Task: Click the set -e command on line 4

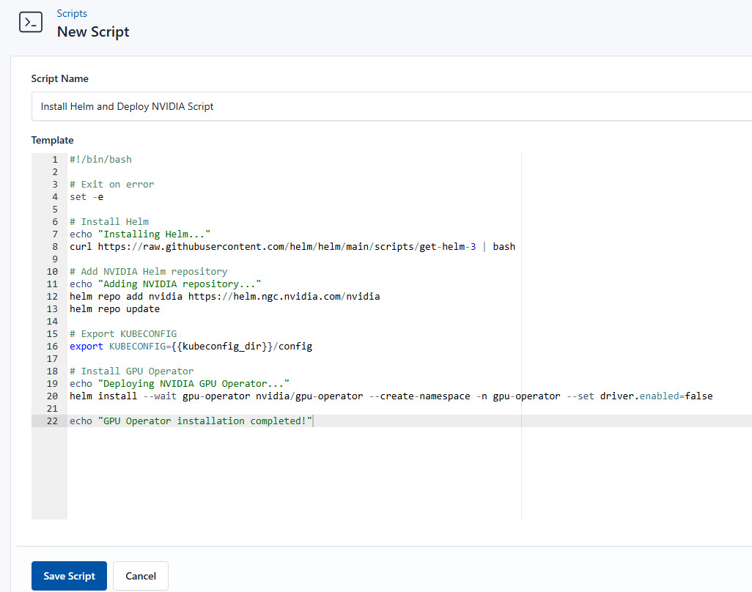Action: coord(88,196)
